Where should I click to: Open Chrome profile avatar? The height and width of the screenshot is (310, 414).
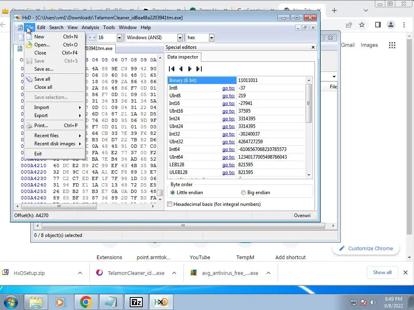pos(391,25)
